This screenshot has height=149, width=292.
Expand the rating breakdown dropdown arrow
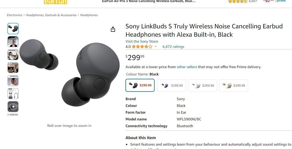coord(156,47)
